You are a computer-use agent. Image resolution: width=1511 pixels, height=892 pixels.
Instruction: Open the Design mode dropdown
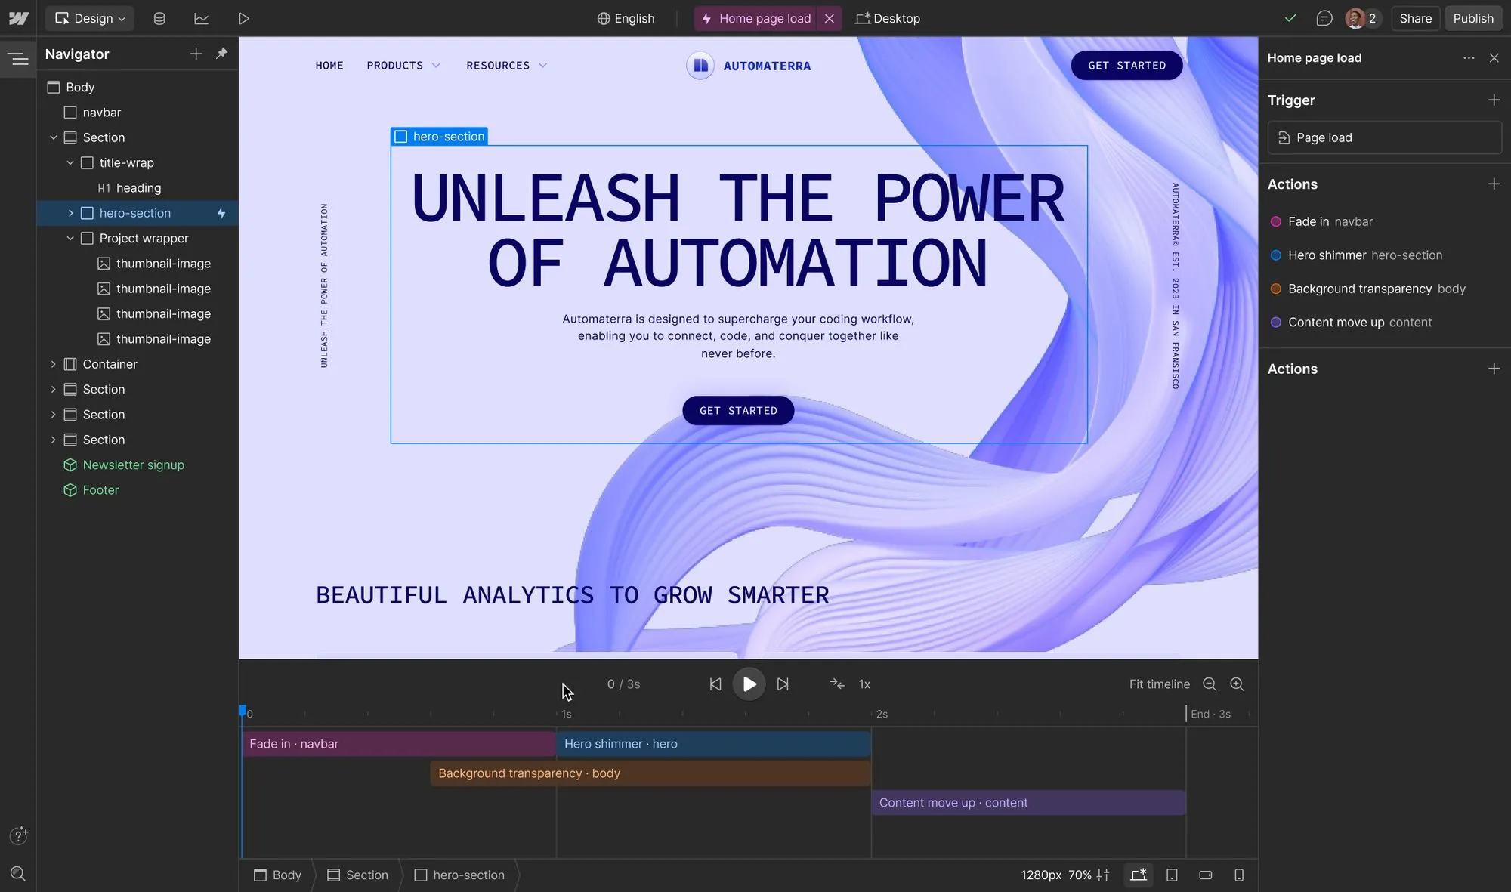[89, 18]
